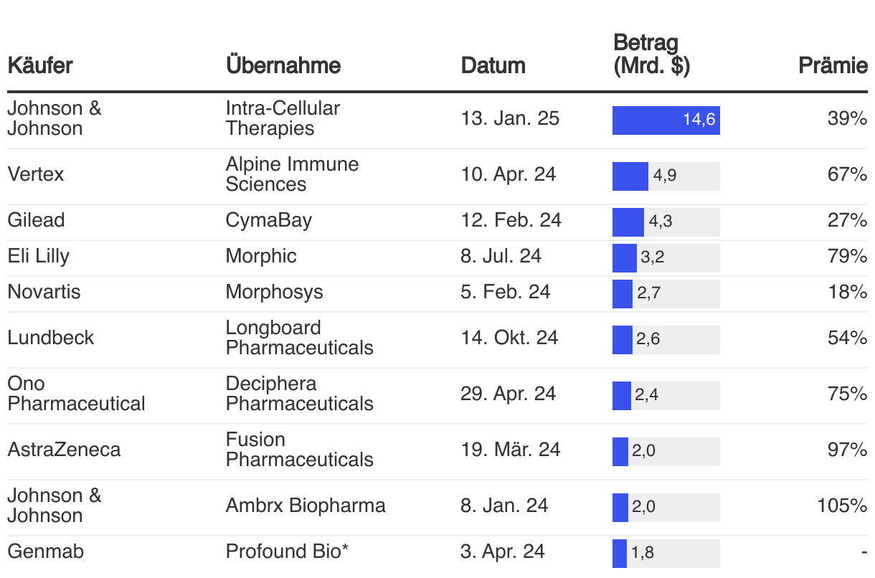The width and height of the screenshot is (875, 578).
Task: Click the 14,6 blue amount bar
Action: (x=666, y=120)
